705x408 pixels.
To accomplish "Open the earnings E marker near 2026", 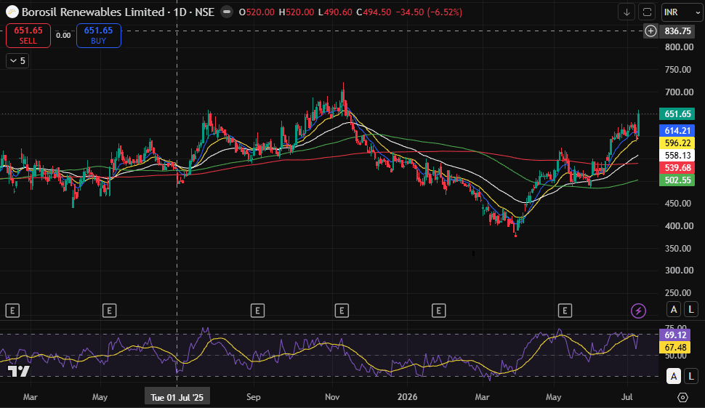I will [439, 311].
